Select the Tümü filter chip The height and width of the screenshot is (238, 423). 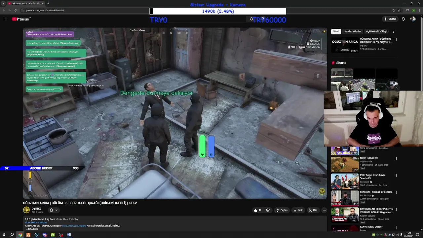pyautogui.click(x=336, y=31)
